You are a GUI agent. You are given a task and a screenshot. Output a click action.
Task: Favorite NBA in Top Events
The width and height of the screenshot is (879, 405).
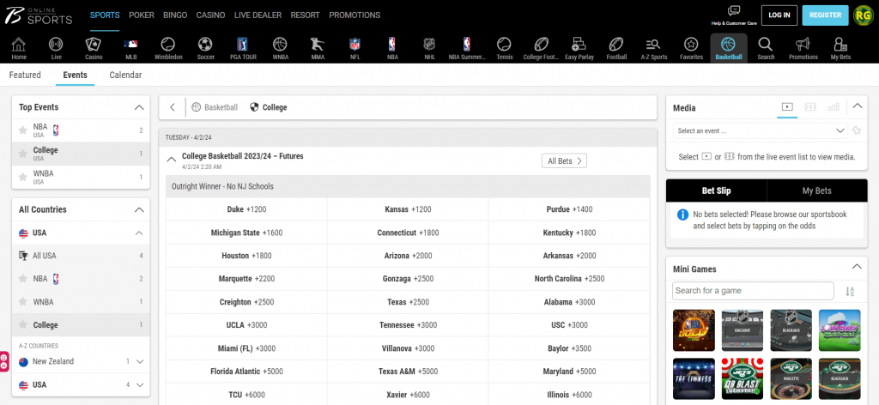pos(23,130)
